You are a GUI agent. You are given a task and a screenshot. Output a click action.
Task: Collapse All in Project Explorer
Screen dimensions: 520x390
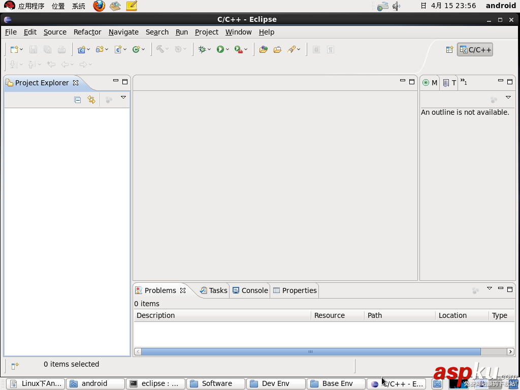(x=78, y=100)
